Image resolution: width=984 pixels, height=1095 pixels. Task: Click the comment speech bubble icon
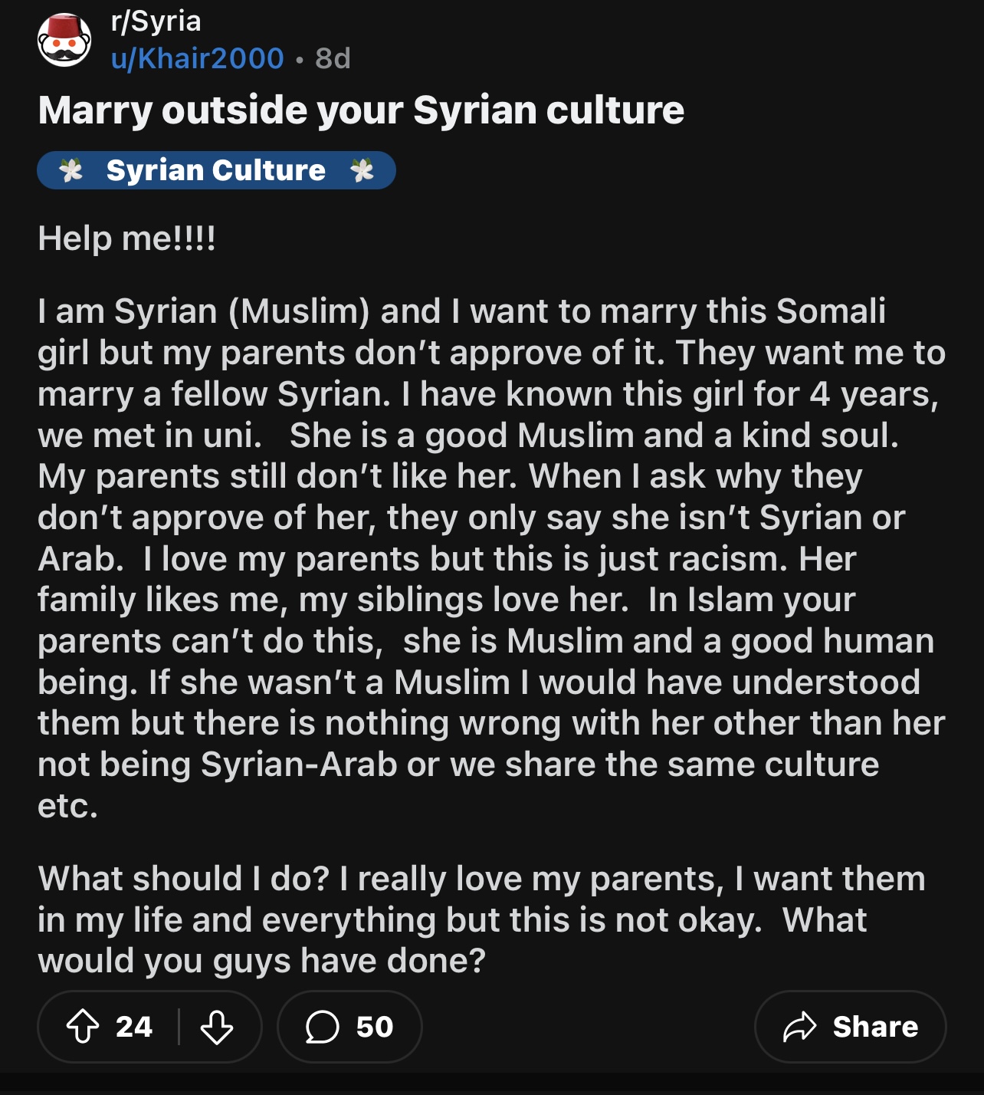(322, 1027)
